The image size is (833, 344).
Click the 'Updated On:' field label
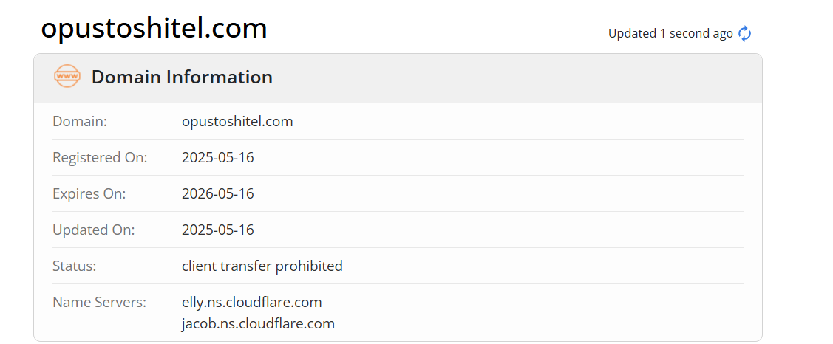(93, 230)
